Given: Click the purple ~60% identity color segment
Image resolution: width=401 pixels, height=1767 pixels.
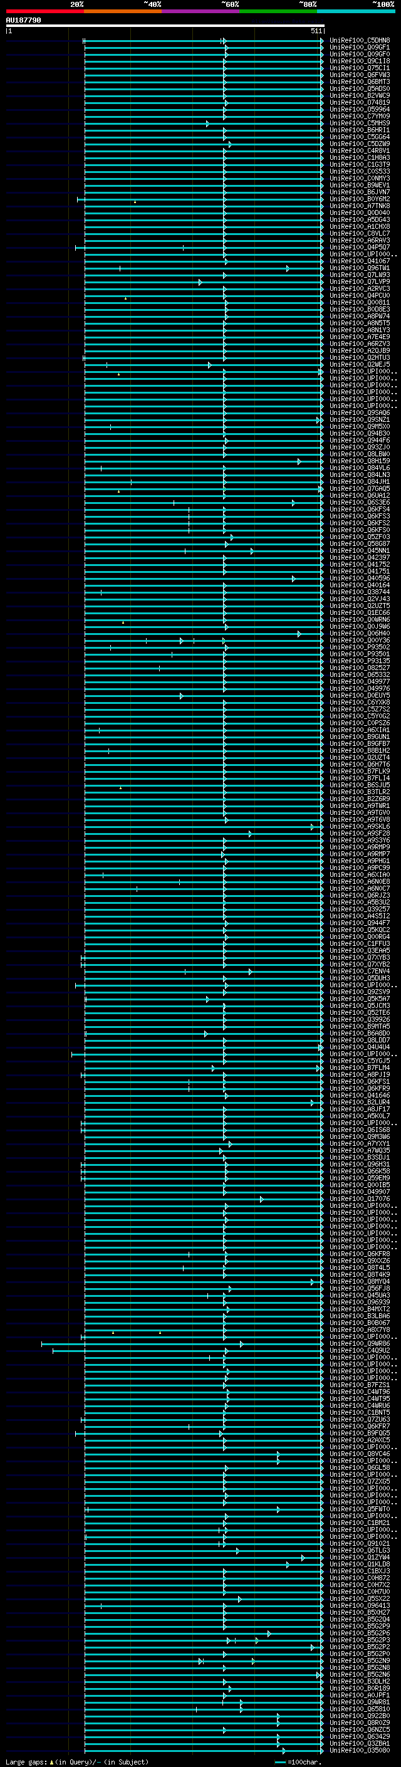Looking at the screenshot, I should (x=201, y=11).
